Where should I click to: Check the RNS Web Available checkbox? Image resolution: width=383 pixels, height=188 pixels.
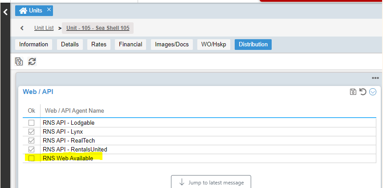tap(31, 159)
